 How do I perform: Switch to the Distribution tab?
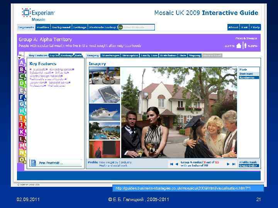pos(168,55)
